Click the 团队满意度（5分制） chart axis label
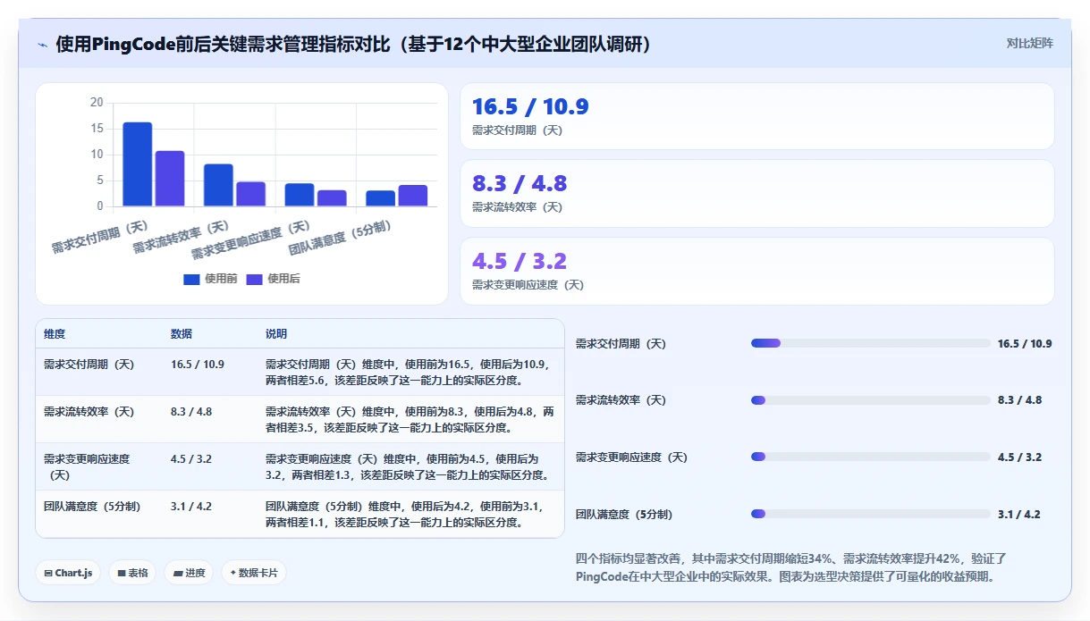This screenshot has width=1090, height=621. [340, 239]
